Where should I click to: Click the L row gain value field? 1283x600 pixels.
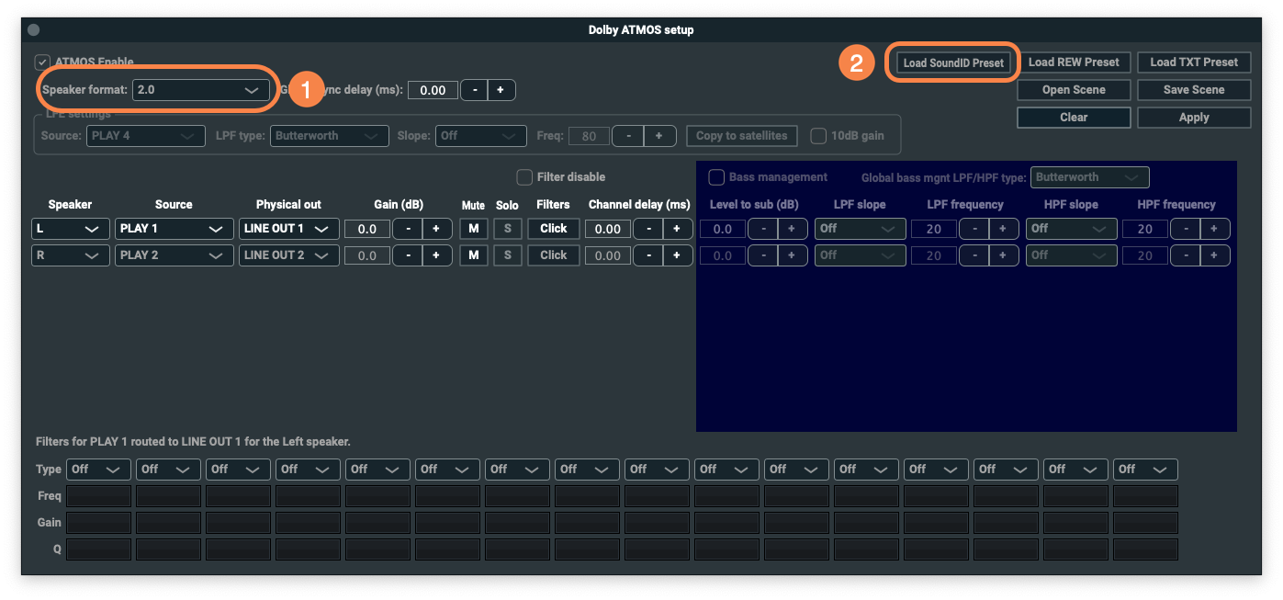point(367,229)
